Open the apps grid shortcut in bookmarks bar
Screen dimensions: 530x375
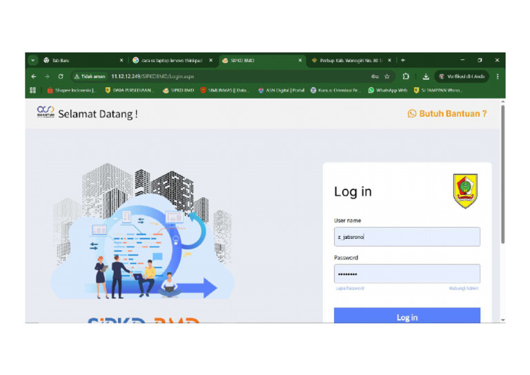point(33,90)
